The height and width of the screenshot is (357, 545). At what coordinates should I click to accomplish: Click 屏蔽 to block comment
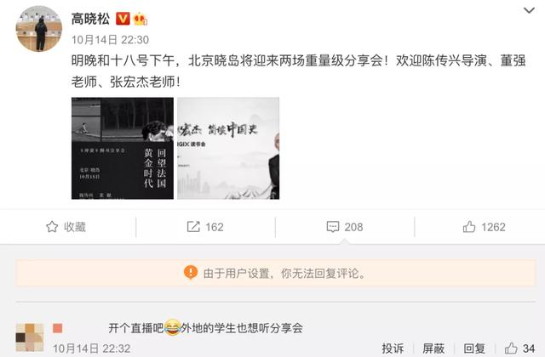(x=433, y=348)
